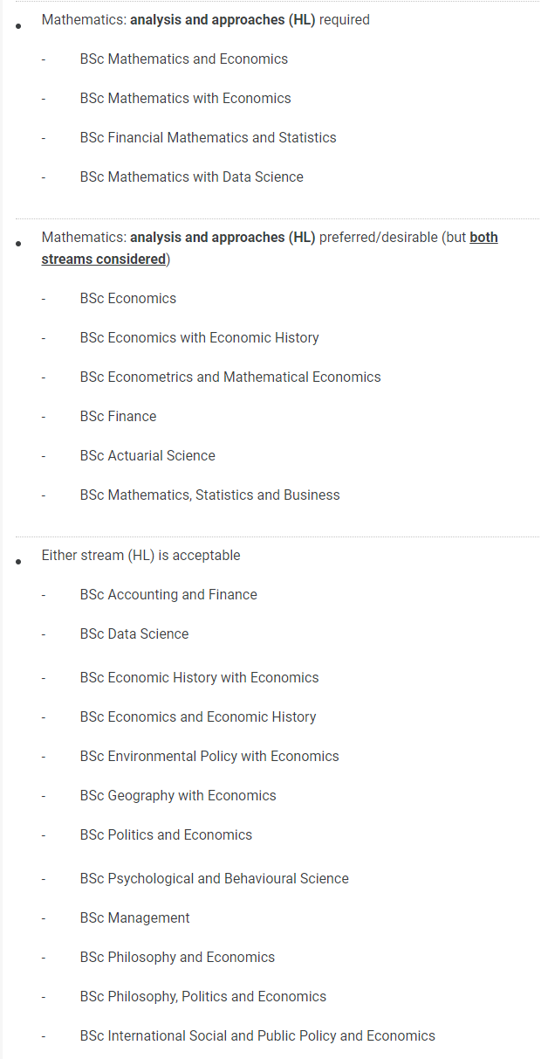
Task: Click 'BSc Mathematics with Data Science'
Action: click(x=192, y=177)
